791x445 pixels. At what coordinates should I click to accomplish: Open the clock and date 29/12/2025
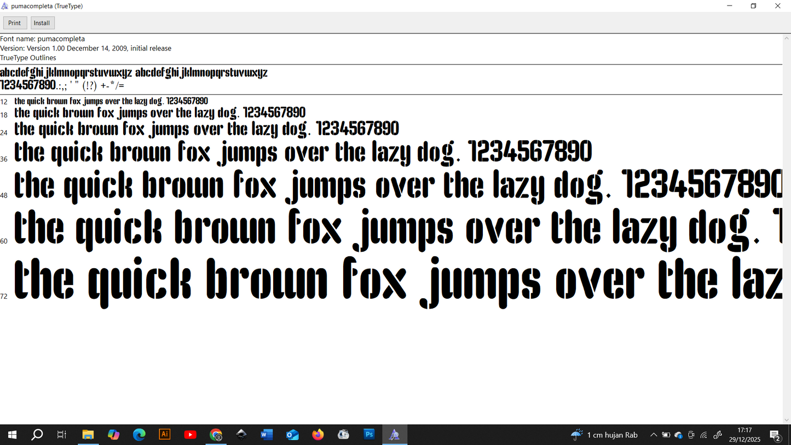point(744,435)
